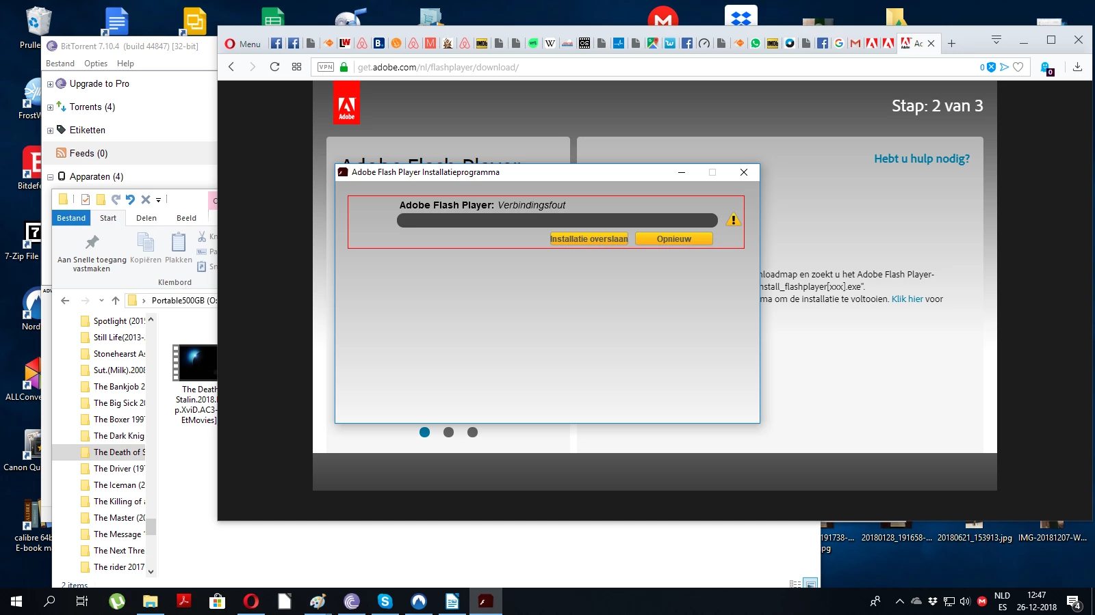Open BitTorrent Opties menu
The image size is (1095, 615).
96,64
